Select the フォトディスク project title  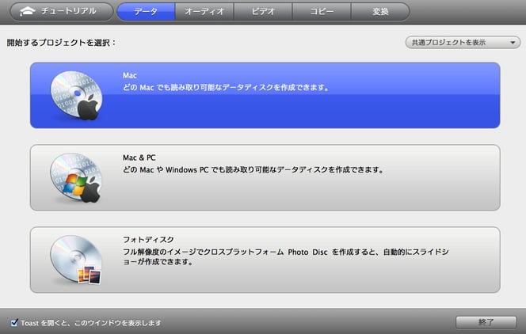tap(148, 240)
